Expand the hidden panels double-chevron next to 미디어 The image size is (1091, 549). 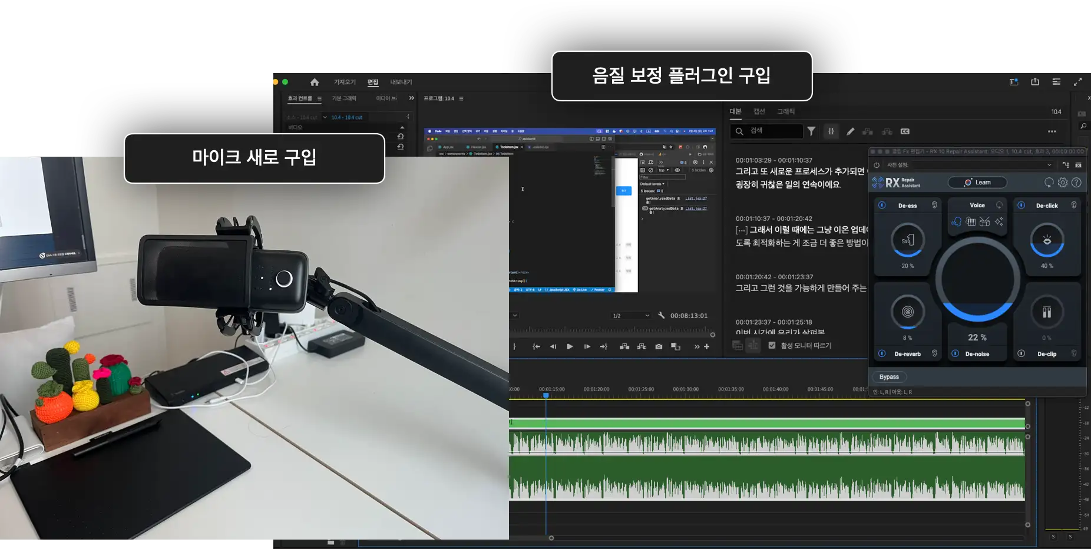pos(411,98)
